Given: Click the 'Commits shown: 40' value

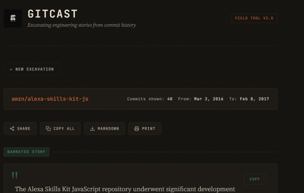Looking at the screenshot, I should [x=150, y=99].
